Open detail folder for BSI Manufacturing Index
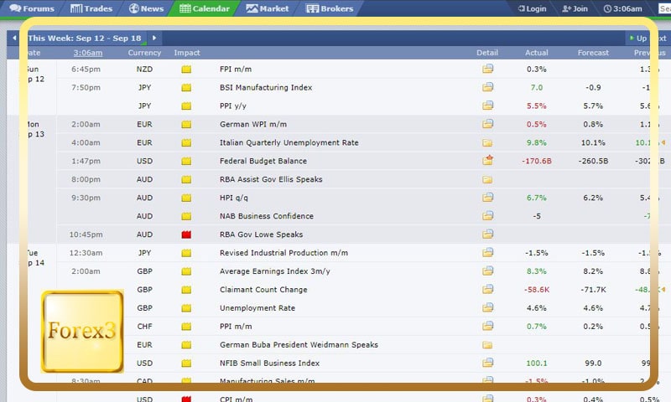Image resolution: width=671 pixels, height=402 pixels. point(487,87)
